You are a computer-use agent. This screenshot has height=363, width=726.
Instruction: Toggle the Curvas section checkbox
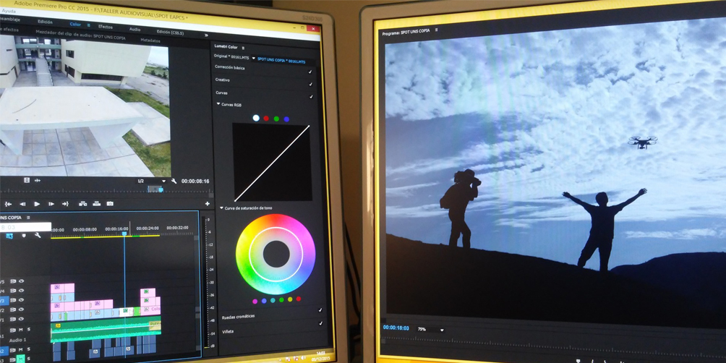[x=311, y=96]
